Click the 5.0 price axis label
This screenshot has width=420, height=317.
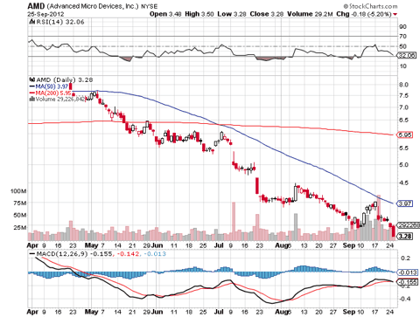[404, 165]
